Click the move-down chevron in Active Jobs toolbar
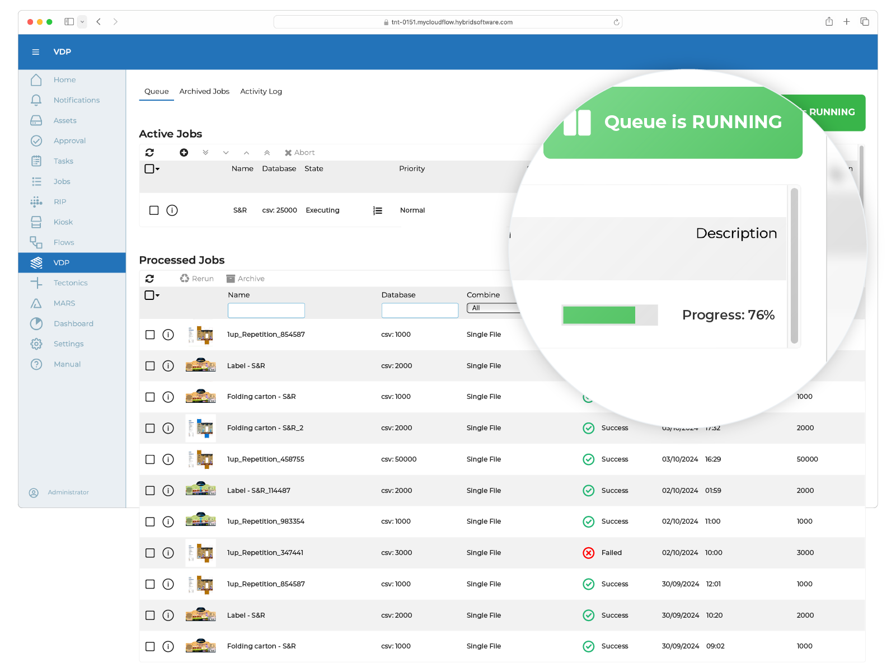The image size is (896, 672). click(x=226, y=152)
